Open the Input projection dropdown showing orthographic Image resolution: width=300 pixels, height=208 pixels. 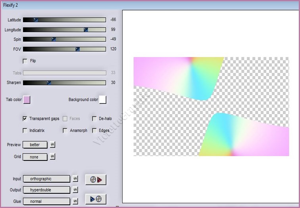[x=46, y=179]
